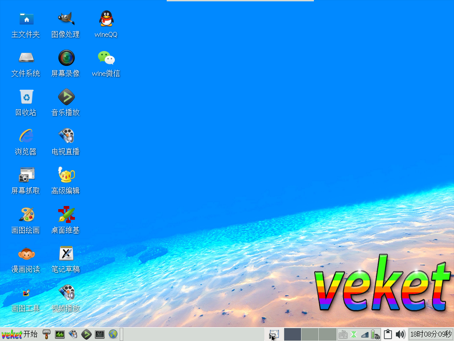Switch to the third workspace in pager
454x341 pixels.
[x=328, y=334]
